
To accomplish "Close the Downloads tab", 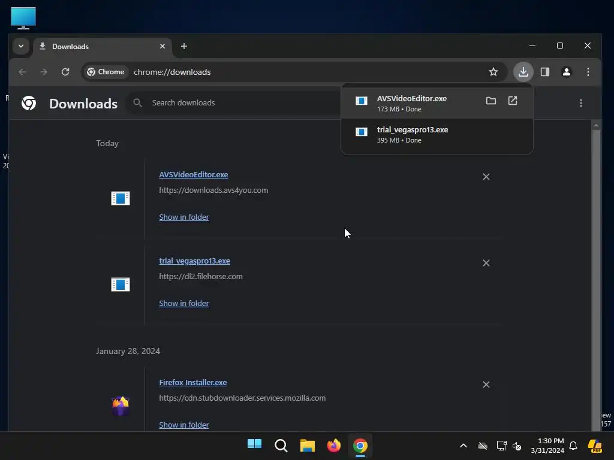I will tap(162, 46).
